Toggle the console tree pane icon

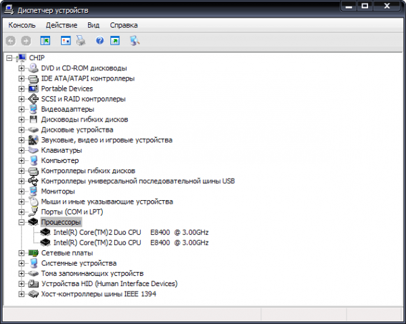tap(45, 41)
